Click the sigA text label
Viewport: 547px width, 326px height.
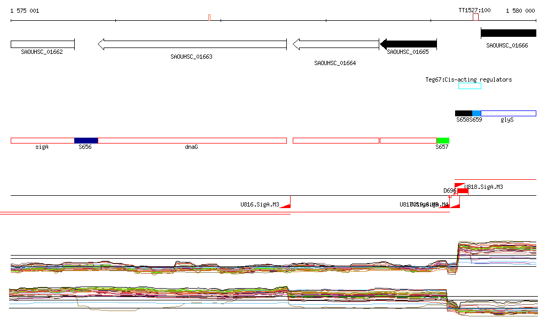pos(42,147)
